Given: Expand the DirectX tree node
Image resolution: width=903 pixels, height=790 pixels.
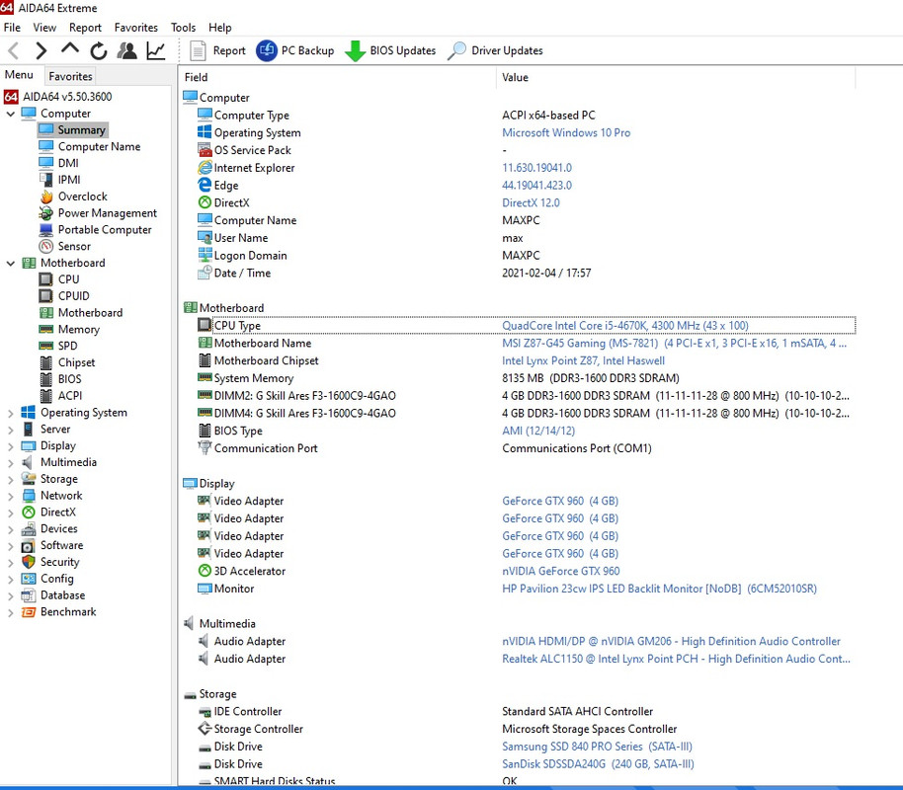Looking at the screenshot, I should coord(10,513).
